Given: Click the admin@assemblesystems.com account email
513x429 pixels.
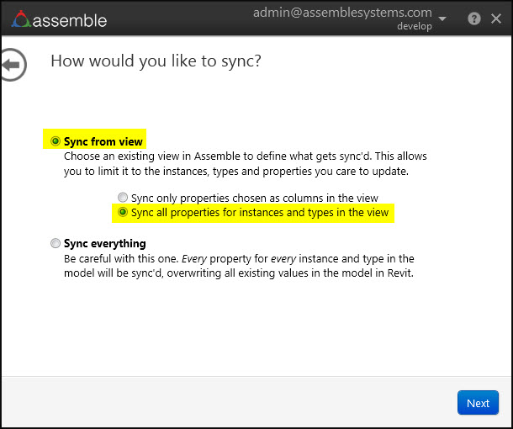Looking at the screenshot, I should [341, 13].
